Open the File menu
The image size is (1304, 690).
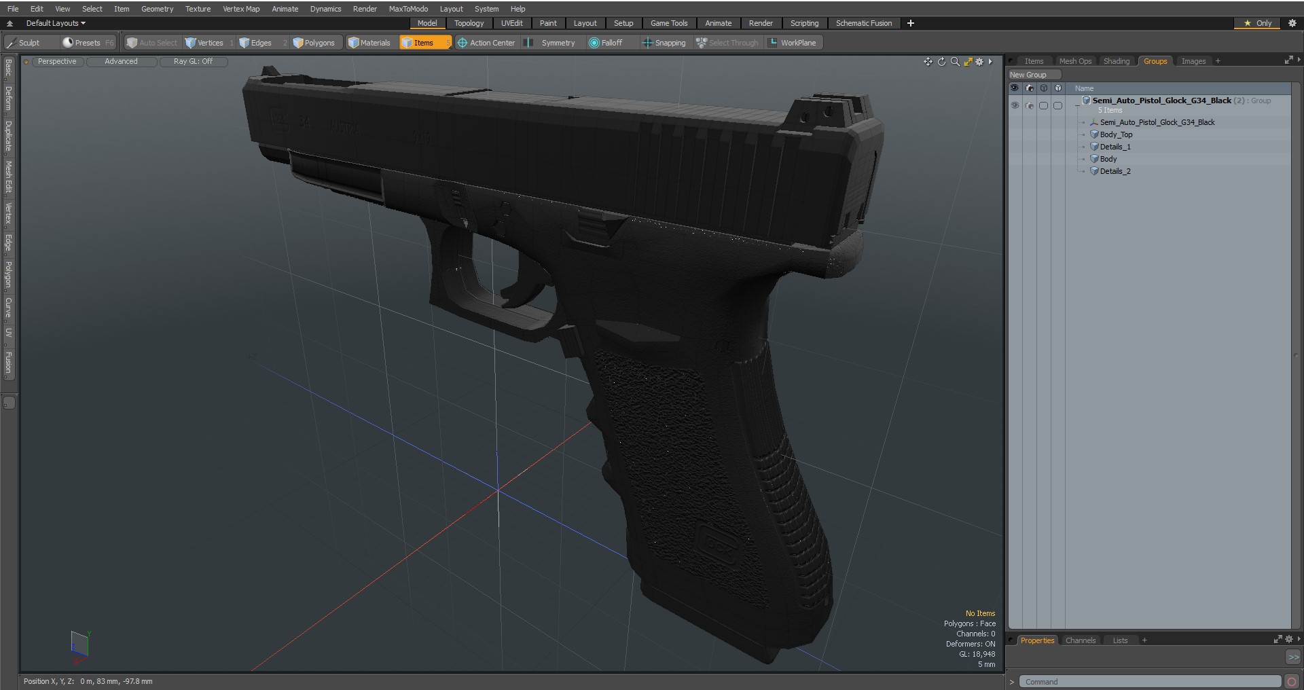[x=13, y=9]
